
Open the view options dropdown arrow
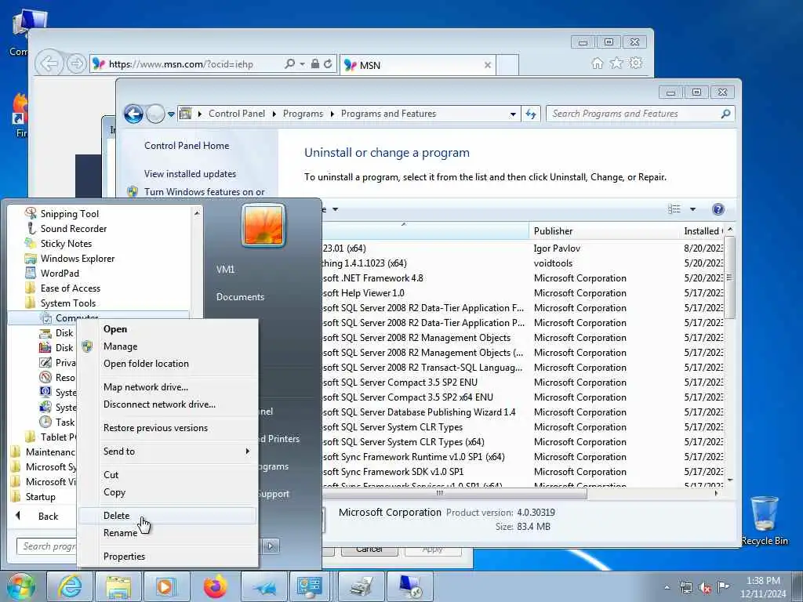point(693,209)
